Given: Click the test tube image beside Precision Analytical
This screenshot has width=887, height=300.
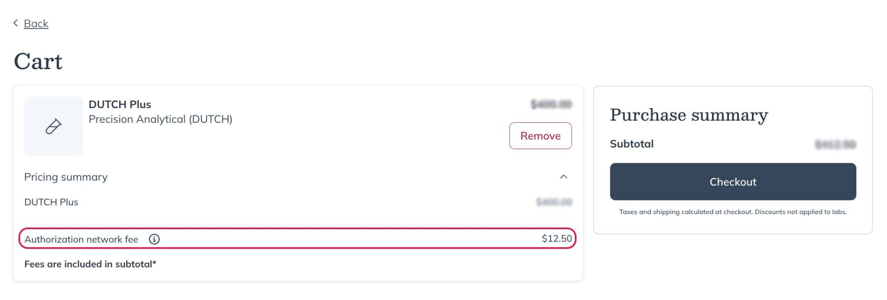Looking at the screenshot, I should coord(54,126).
